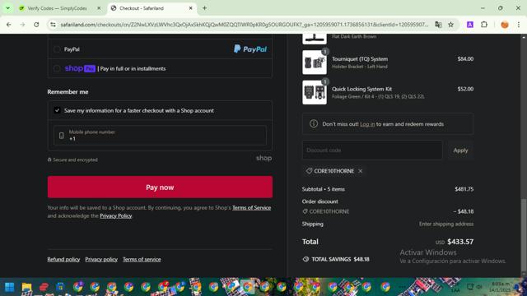
Task: Open the Chrome three-dot menu
Action: [519, 25]
